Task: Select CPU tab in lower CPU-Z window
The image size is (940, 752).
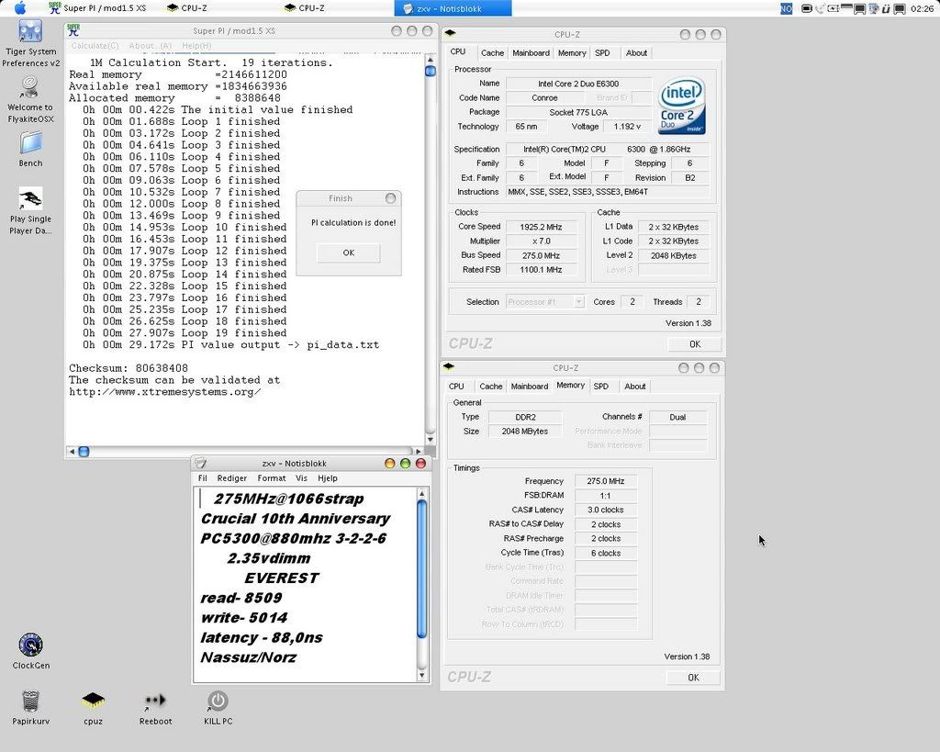Action: pyautogui.click(x=457, y=387)
